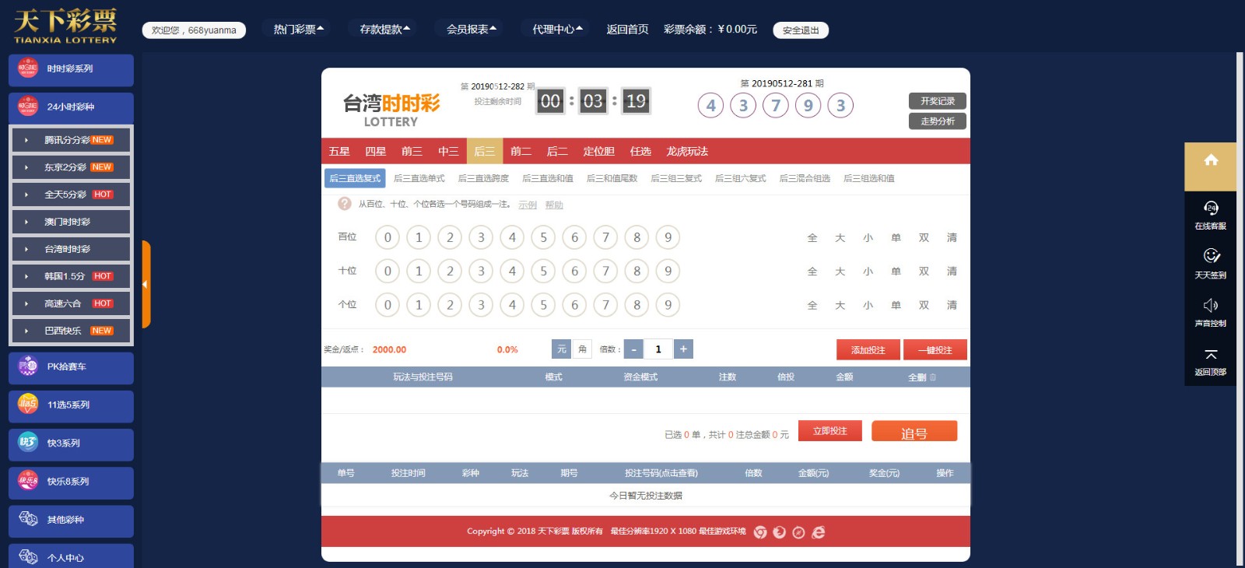This screenshot has height=568, width=1245.
Task: Select the 后三直选和值 sub-tab
Action: coord(547,179)
